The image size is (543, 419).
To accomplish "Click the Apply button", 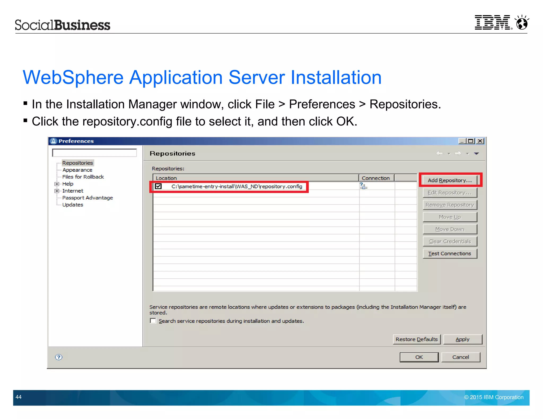I will click(463, 339).
